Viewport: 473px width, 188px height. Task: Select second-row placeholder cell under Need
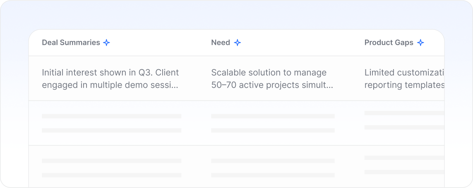273,123
